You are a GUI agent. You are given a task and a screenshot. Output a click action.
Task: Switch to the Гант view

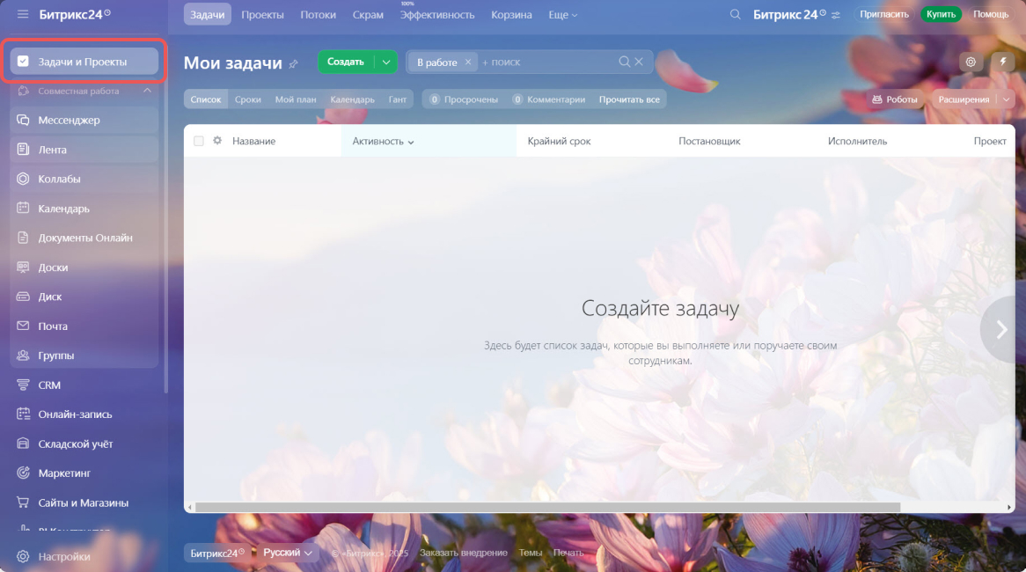point(397,99)
